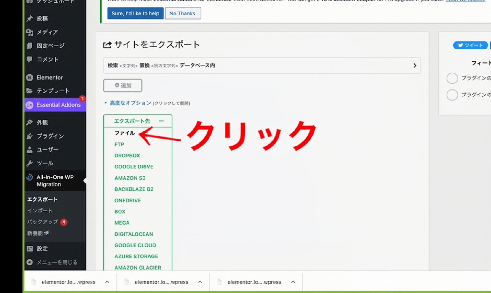Click the pages icon beside 固定ページ
The image size is (491, 293).
pos(29,46)
